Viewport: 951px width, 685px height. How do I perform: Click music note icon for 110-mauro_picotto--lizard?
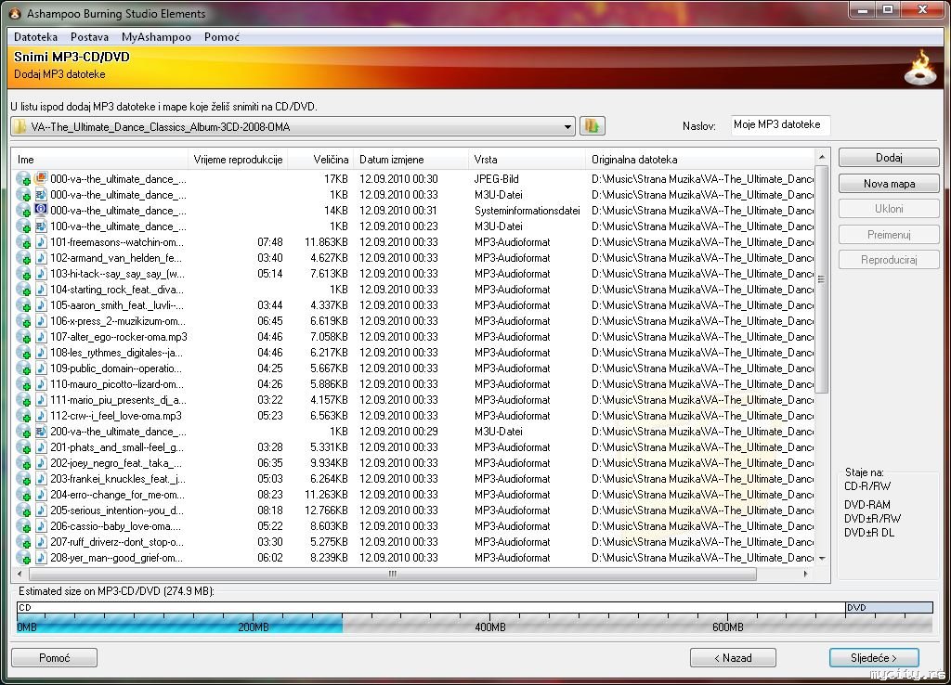[x=41, y=383]
